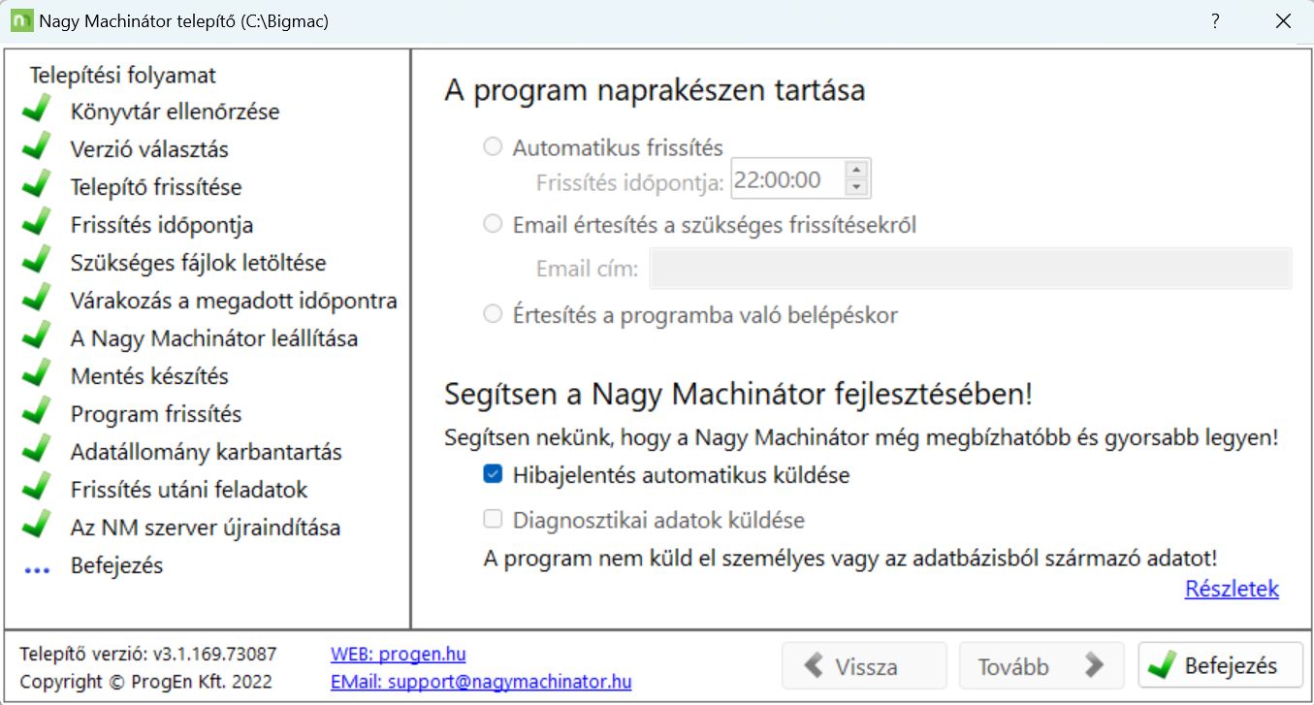
Task: Select Könyvtár ellenőrzése step text
Action: 175,112
